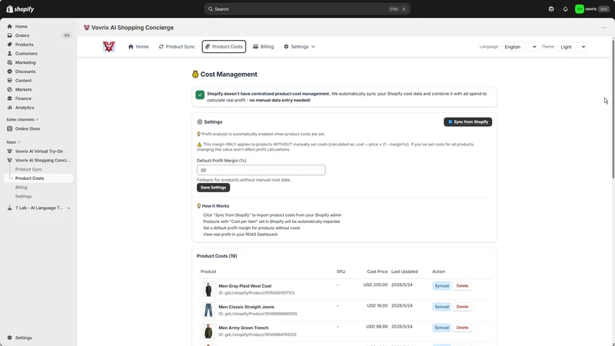Click Men Army Green Trench product name
This screenshot has height=346, width=615.
(243, 328)
